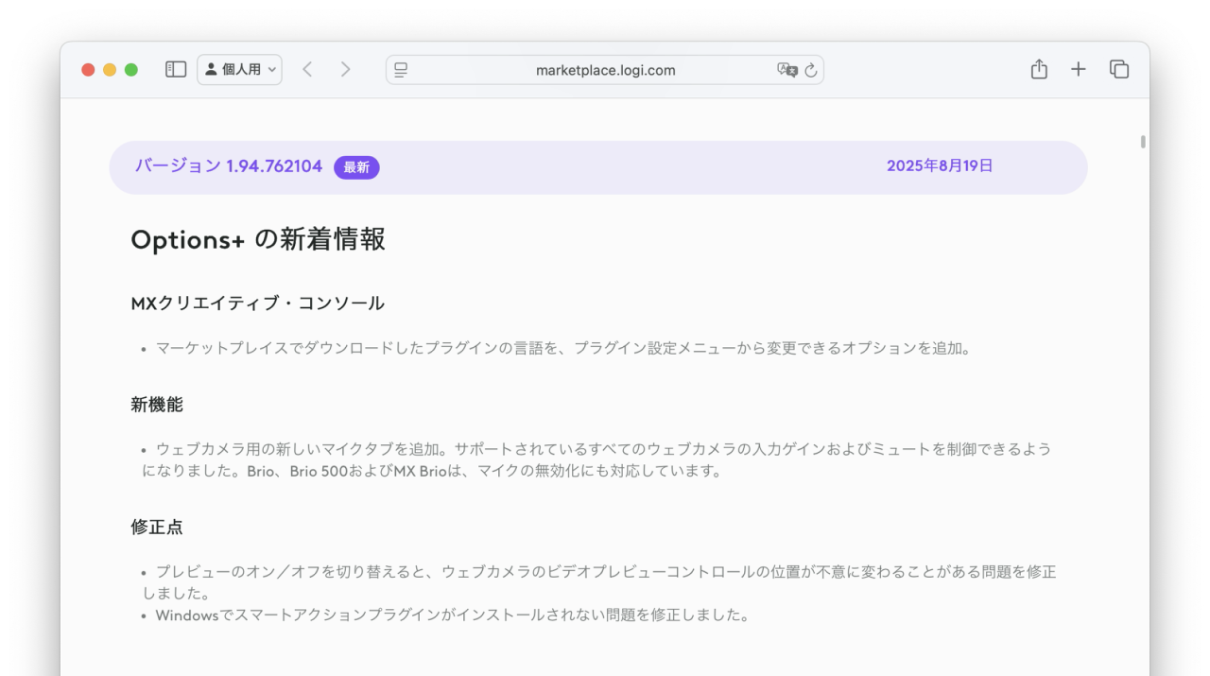Screen dimensions: 1210x676
Task: Open a new tab with the plus icon
Action: pyautogui.click(x=1078, y=69)
